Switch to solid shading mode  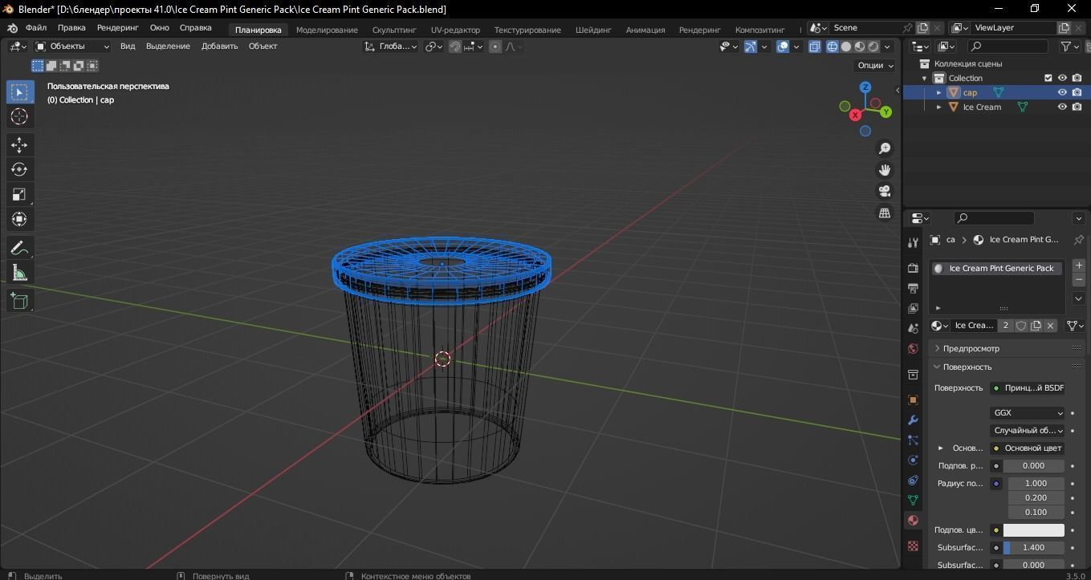coord(846,47)
